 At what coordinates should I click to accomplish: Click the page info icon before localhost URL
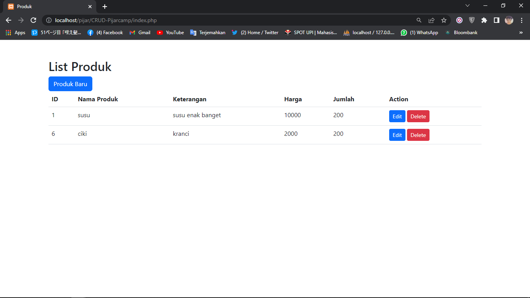tap(49, 20)
